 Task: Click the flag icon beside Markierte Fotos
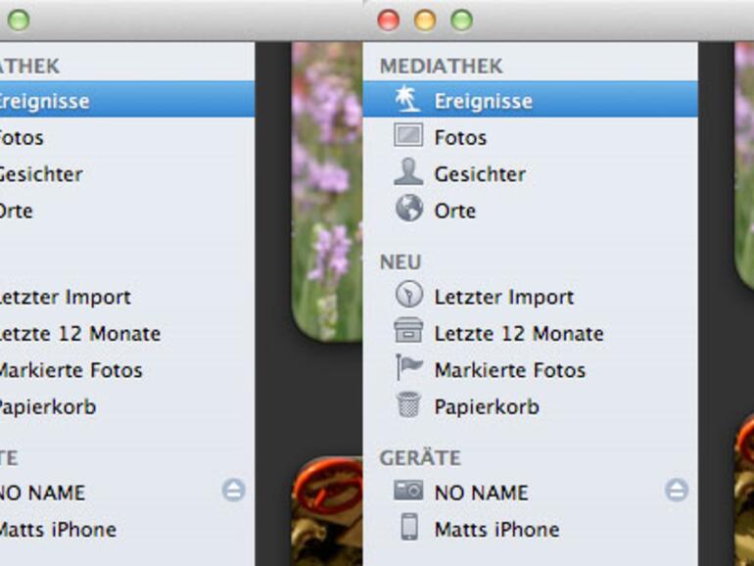(x=408, y=366)
